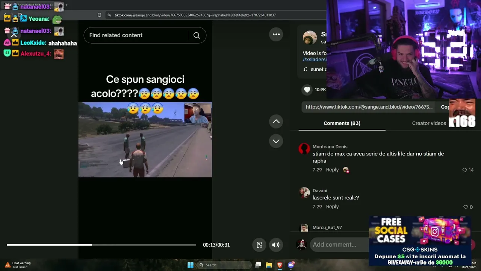Image resolution: width=481 pixels, height=271 pixels.
Task: Select the video link URL text
Action: (x=369, y=107)
